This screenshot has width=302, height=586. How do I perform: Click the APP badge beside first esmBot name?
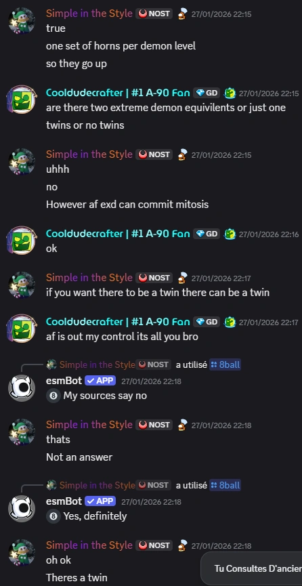(100, 381)
